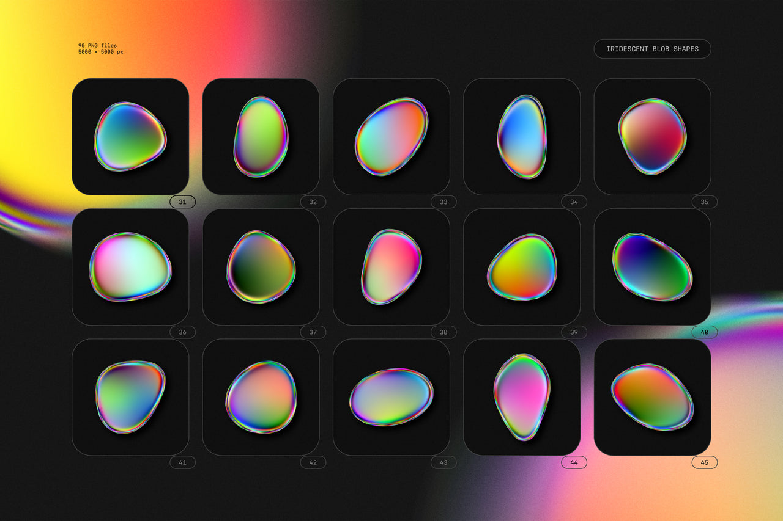Select the green blob thumbnail 41
Image resolution: width=783 pixels, height=521 pixels.
point(130,396)
